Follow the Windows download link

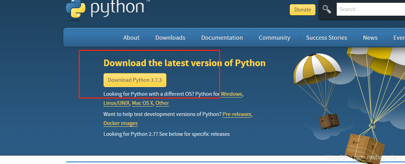click(232, 94)
